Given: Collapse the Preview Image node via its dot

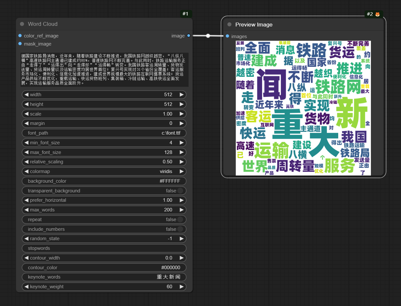Looking at the screenshot, I should click(229, 25).
